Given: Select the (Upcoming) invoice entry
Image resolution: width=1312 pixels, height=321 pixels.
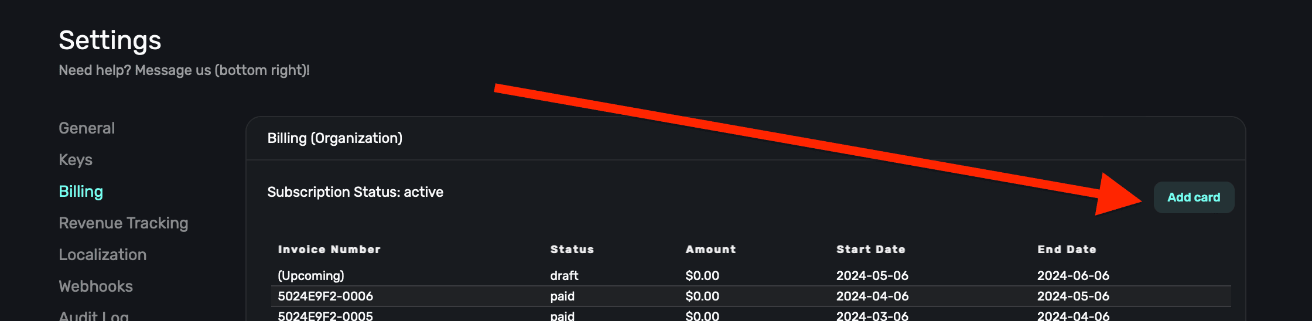Looking at the screenshot, I should [x=311, y=276].
